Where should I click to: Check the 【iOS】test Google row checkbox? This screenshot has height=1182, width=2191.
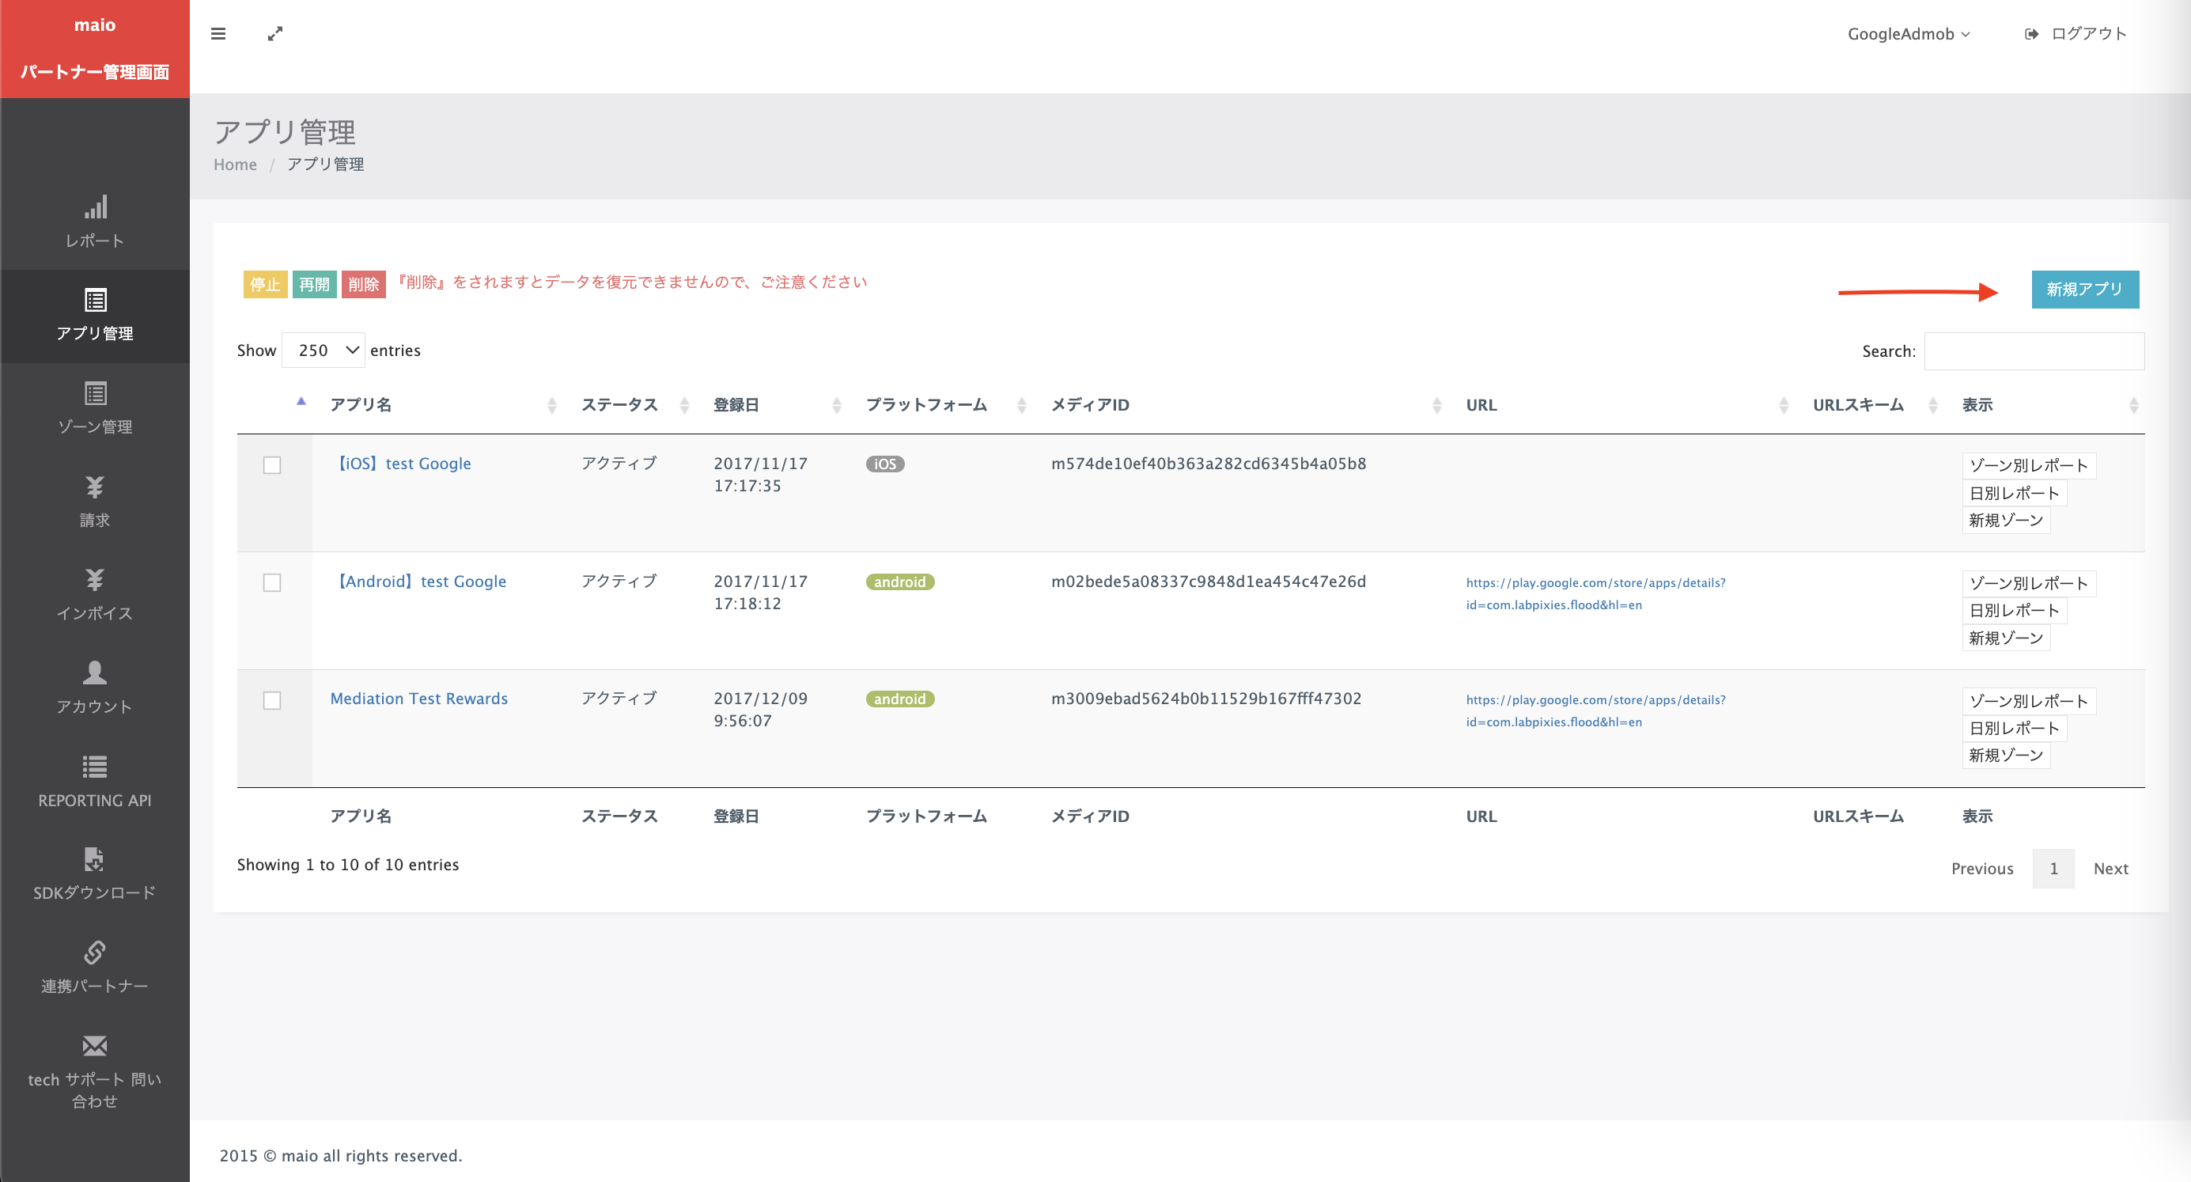click(x=272, y=464)
